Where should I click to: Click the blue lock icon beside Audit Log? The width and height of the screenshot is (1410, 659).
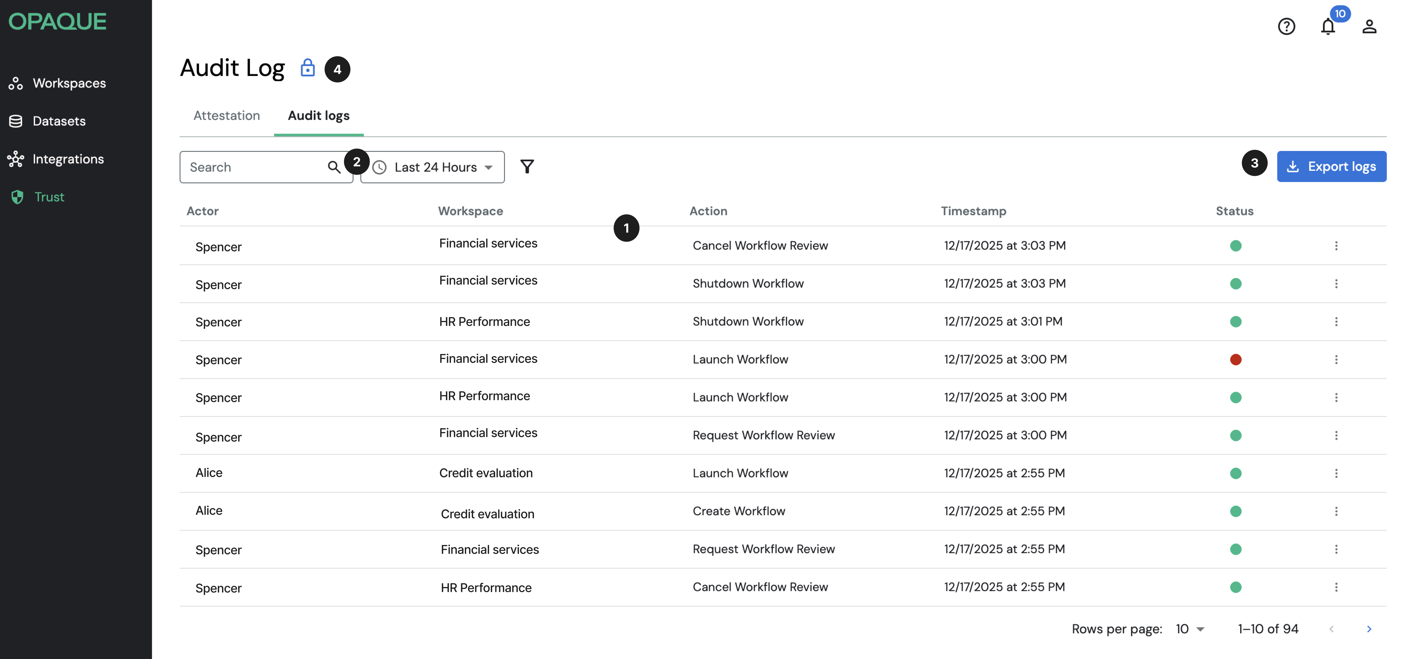point(308,68)
